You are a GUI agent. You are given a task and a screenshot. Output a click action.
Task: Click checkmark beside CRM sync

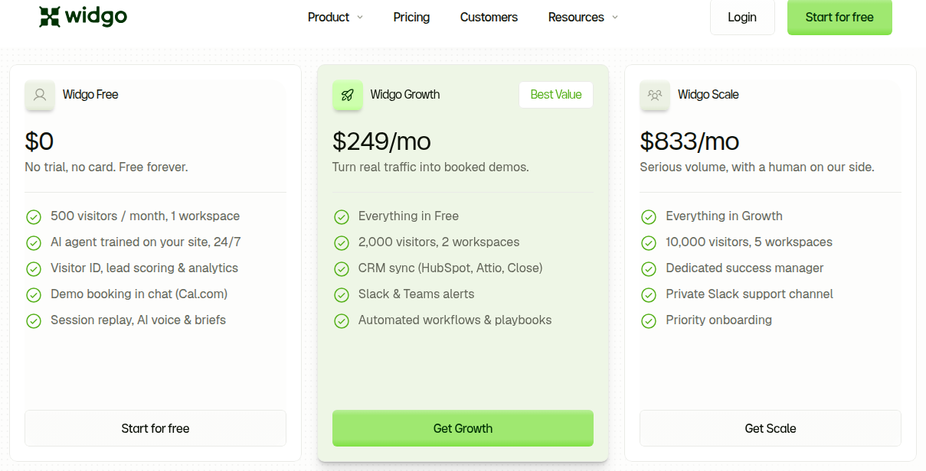pos(342,269)
